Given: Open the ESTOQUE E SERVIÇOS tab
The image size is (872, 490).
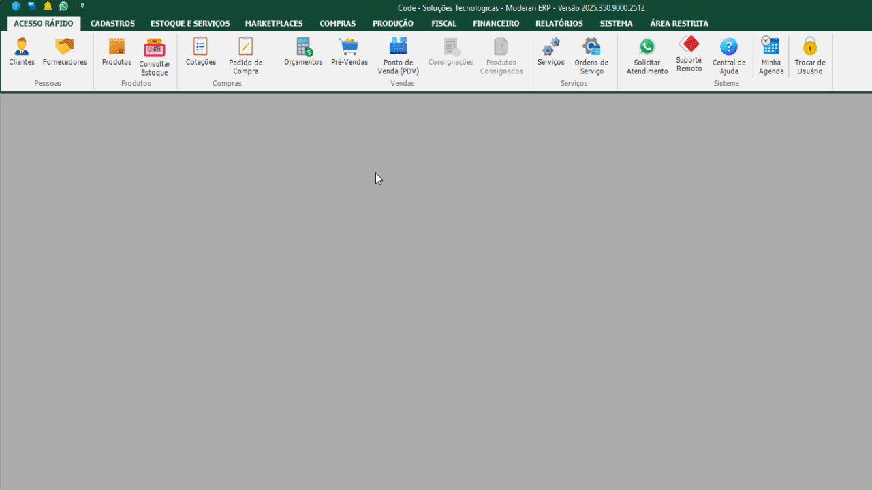Looking at the screenshot, I should pos(190,23).
